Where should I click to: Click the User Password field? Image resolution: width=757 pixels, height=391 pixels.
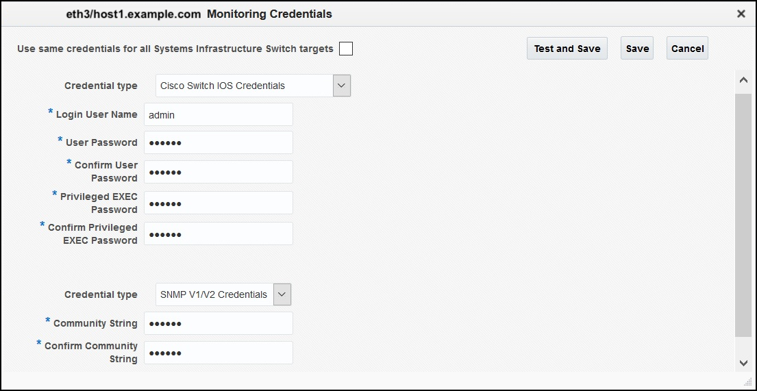(219, 142)
